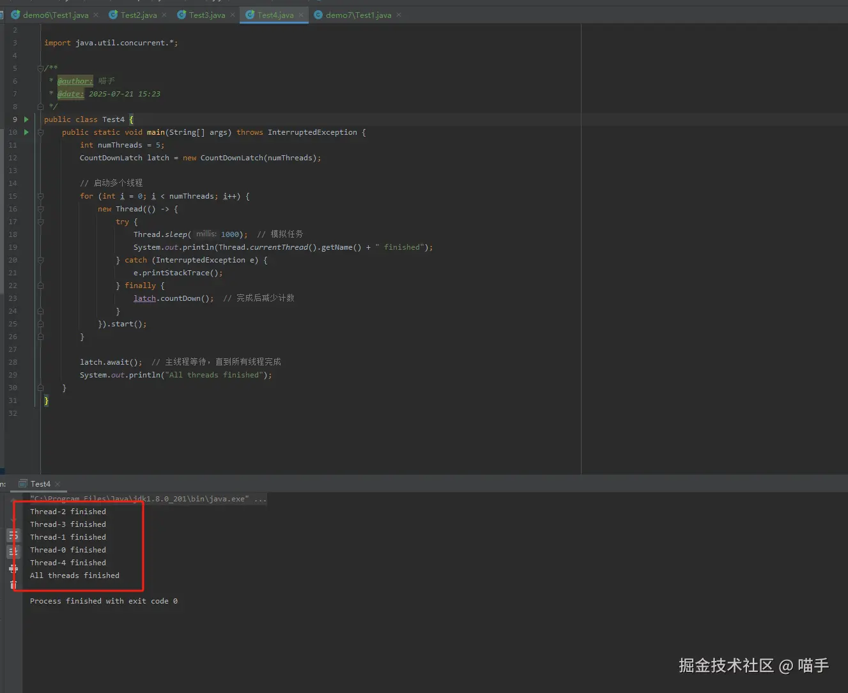This screenshot has height=693, width=848.
Task: Toggle soft-wrap in the Run console
Action: (x=13, y=535)
